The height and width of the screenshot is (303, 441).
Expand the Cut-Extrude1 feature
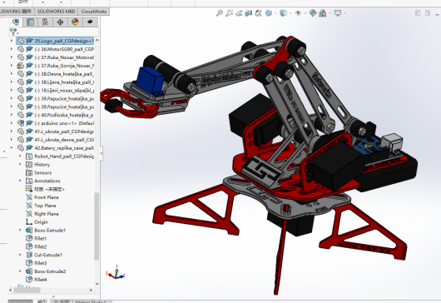tap(20, 255)
